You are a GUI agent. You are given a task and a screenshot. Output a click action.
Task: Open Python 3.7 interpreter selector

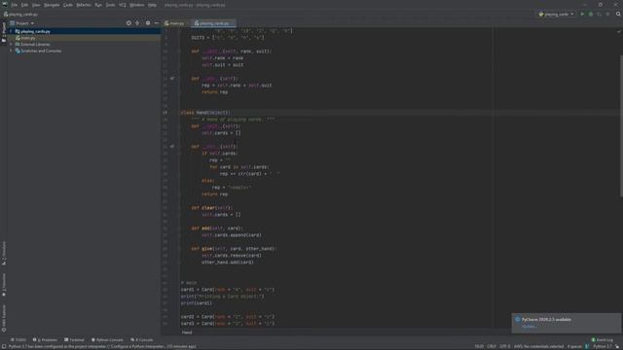click(603, 346)
